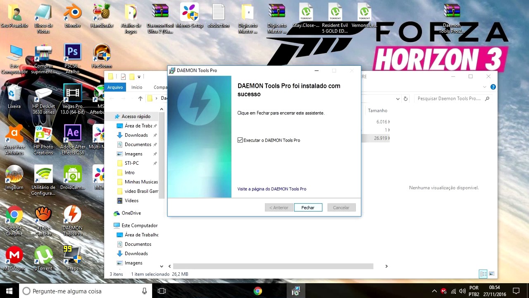This screenshot has width=529, height=298.
Task: Open HP Photo Creations icon
Action: point(43,139)
